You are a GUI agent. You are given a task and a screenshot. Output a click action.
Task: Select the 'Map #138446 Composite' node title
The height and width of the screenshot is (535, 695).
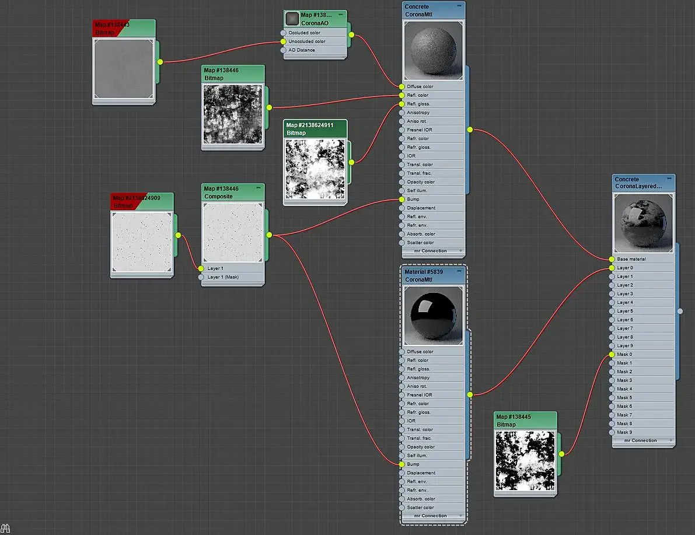221,193
